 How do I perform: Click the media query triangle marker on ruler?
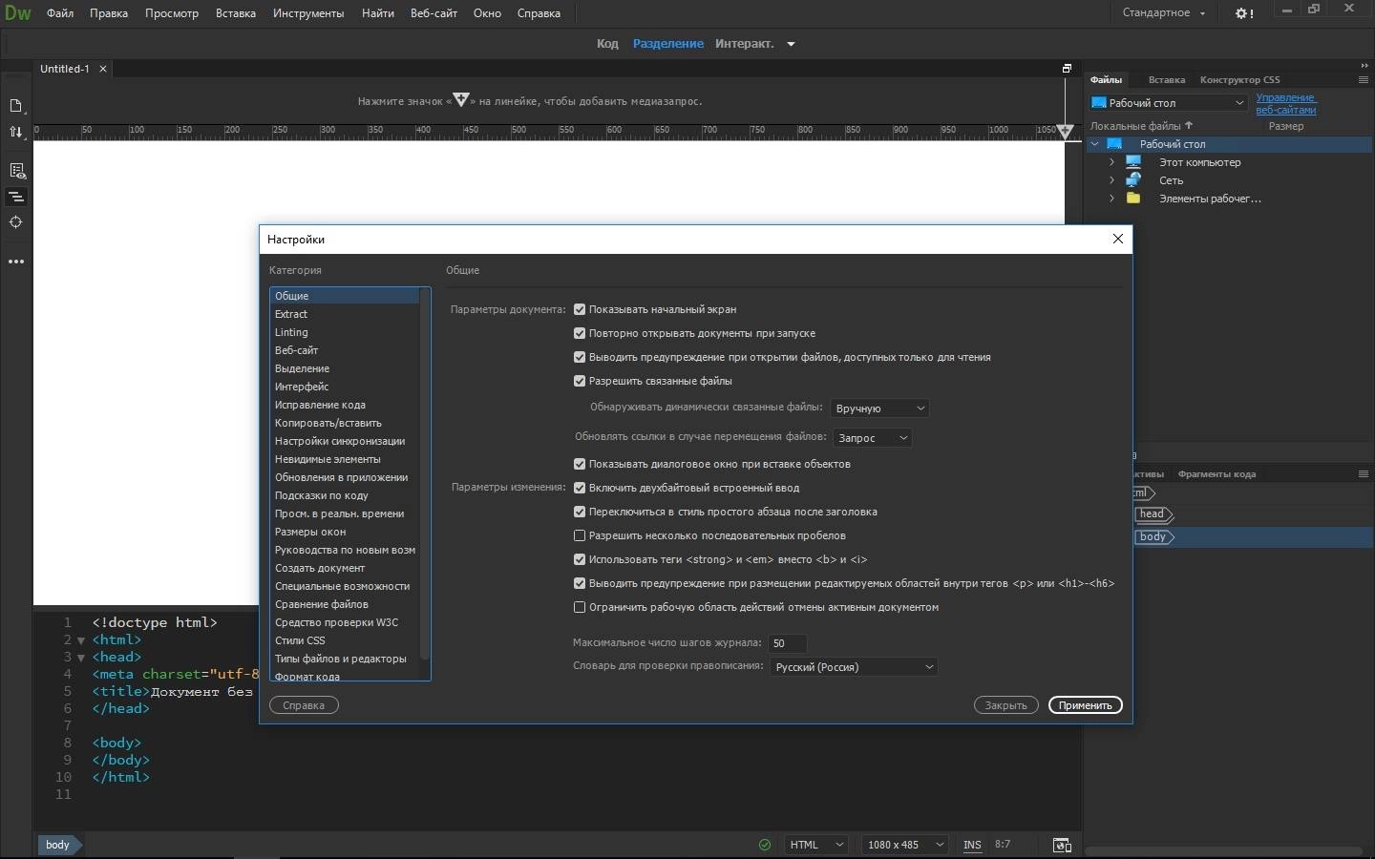pos(1066,131)
